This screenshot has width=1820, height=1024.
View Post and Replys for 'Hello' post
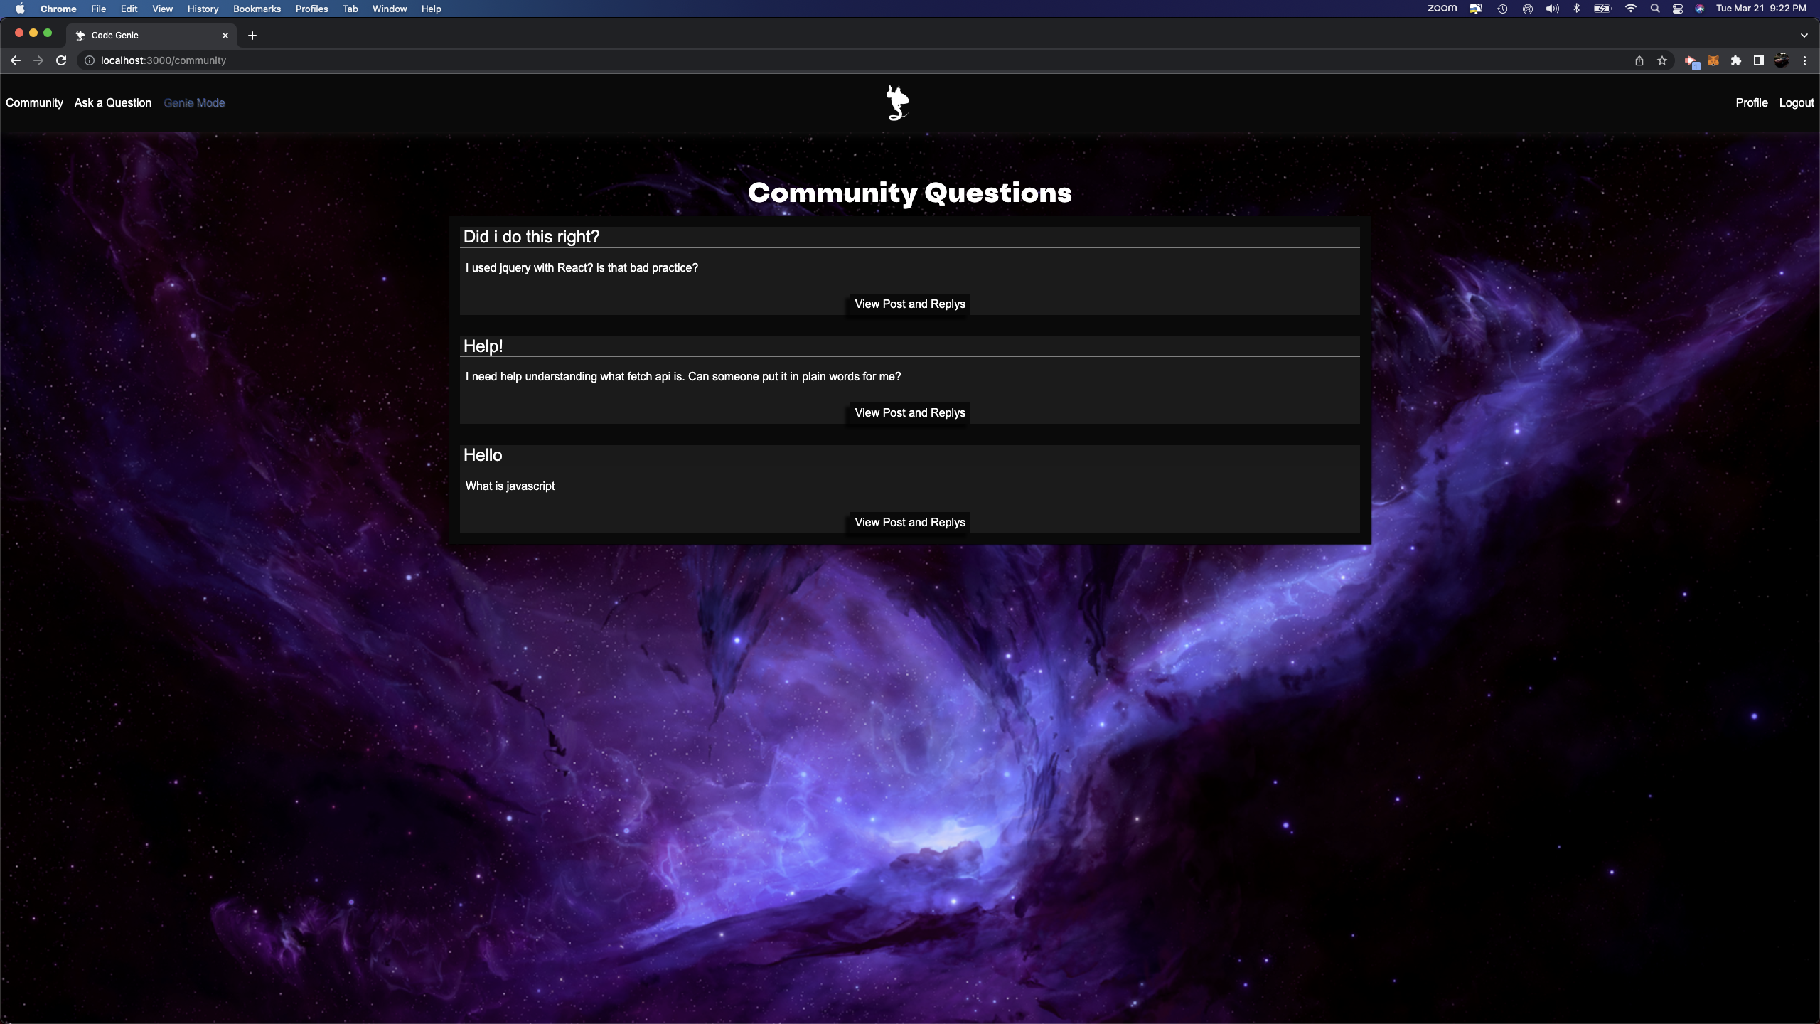909,522
